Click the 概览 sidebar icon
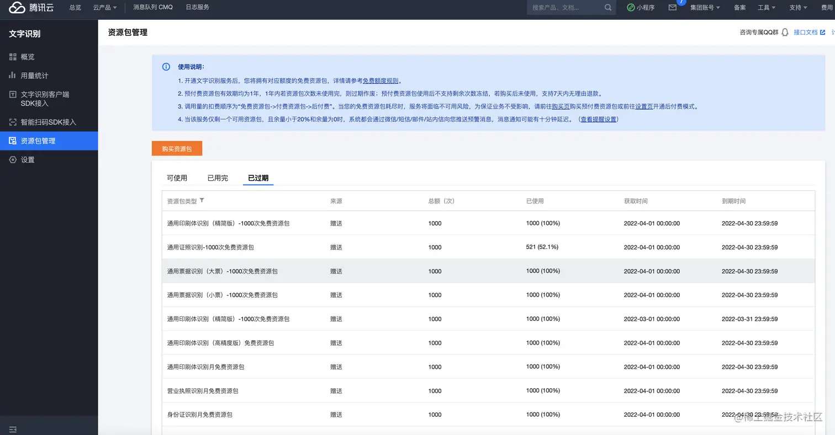The width and height of the screenshot is (835, 435). click(x=13, y=57)
